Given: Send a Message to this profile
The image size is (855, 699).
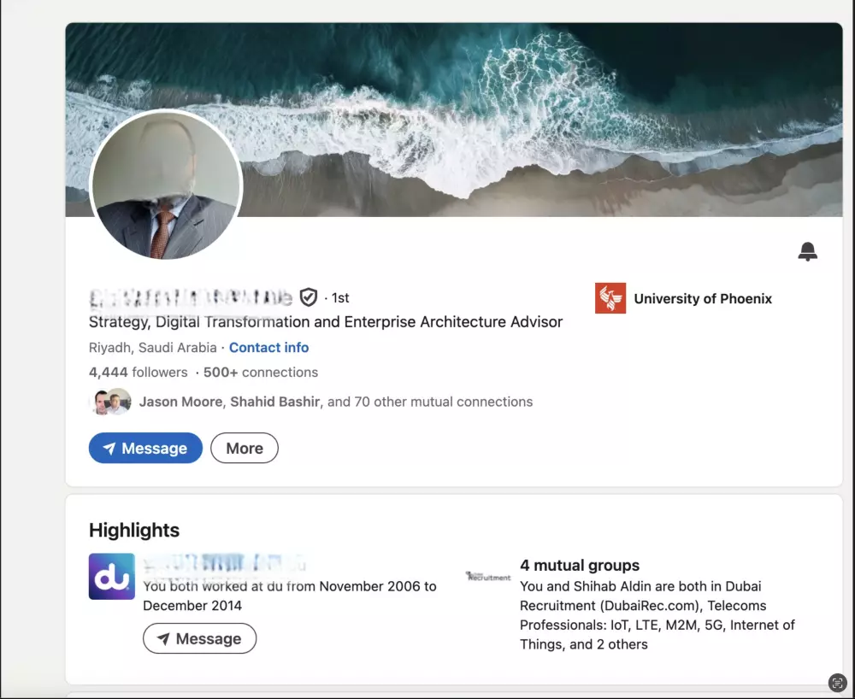Looking at the screenshot, I should click(145, 448).
